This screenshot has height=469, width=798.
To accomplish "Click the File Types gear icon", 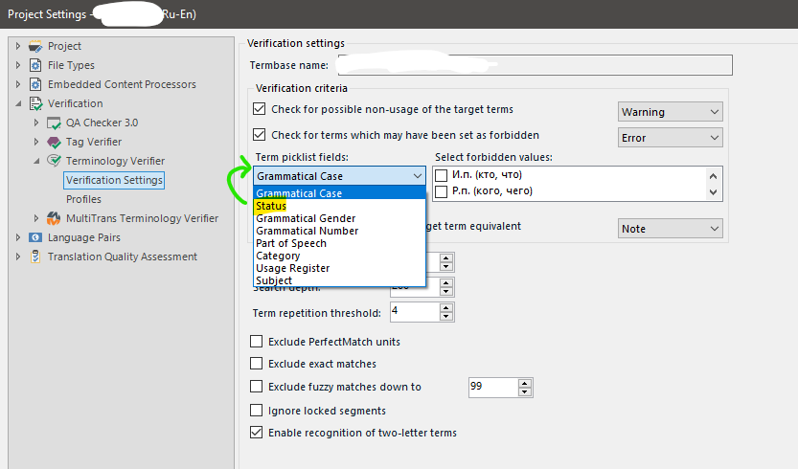I will pos(35,65).
